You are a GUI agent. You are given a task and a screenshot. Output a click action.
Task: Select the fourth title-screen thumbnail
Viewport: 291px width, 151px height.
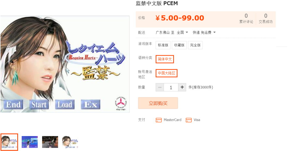coord(70,142)
